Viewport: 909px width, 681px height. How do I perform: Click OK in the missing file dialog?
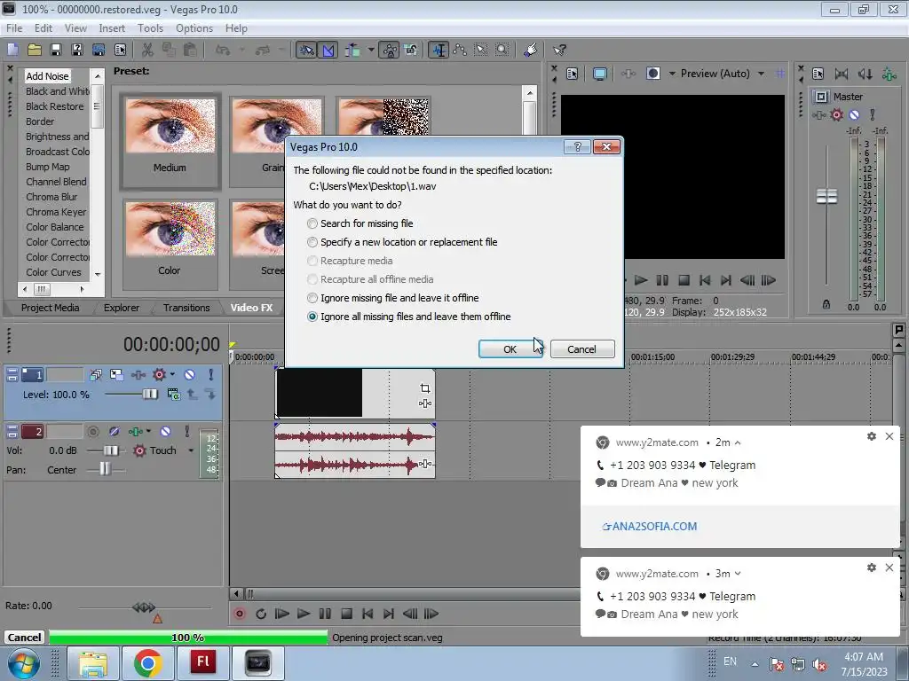tap(510, 349)
